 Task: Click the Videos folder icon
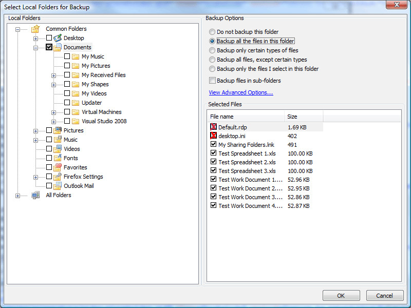pyautogui.click(x=58, y=149)
